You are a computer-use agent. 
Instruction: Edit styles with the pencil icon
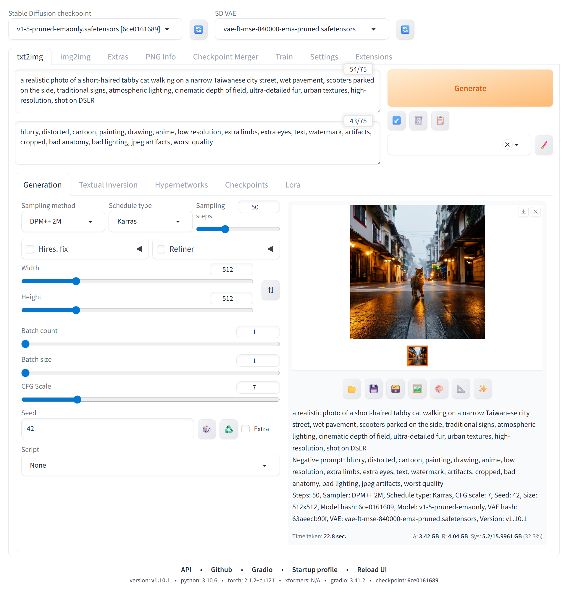[x=544, y=145]
